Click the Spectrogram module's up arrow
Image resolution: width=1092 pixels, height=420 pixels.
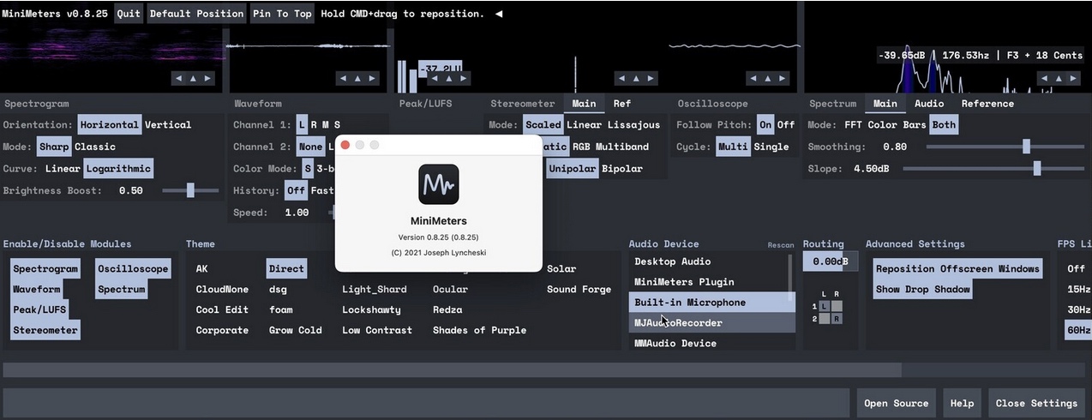(x=193, y=78)
